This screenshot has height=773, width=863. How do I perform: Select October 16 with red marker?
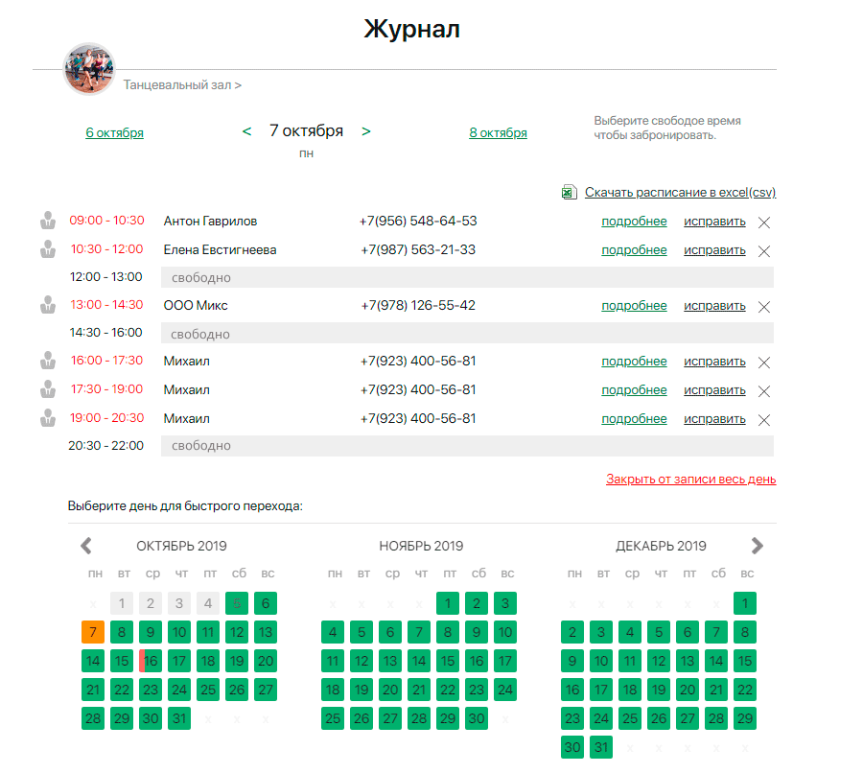[150, 661]
